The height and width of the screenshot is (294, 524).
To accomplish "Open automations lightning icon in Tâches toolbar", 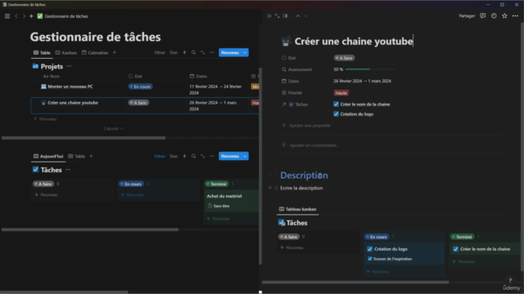I will coord(184,156).
